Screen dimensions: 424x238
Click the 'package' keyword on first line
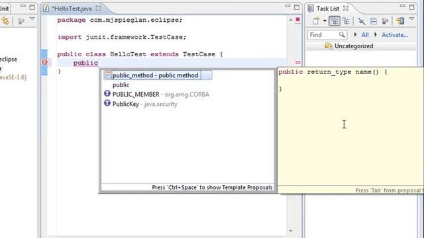[x=72, y=20]
